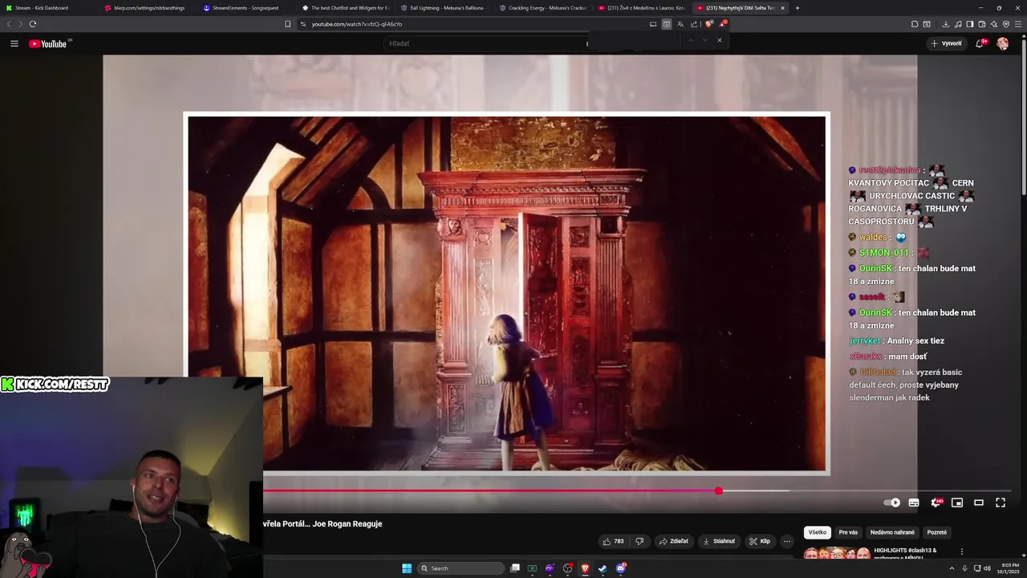Enter fullscreen on the video player
Screen dimensions: 1027x578
pos(1001,503)
